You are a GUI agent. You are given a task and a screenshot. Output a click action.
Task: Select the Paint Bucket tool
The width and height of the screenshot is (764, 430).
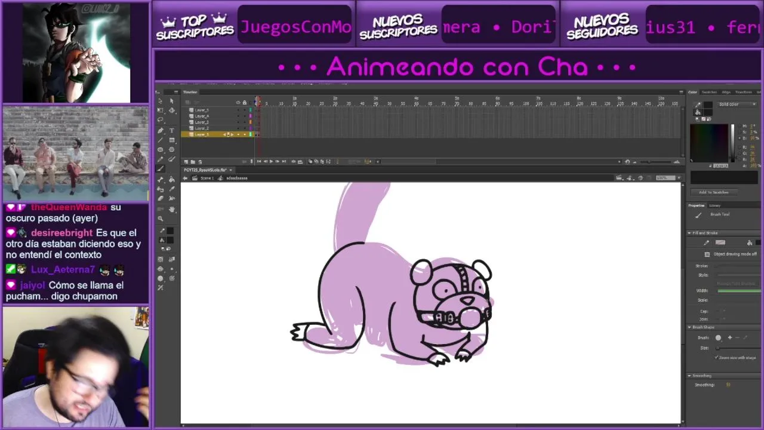pyautogui.click(x=172, y=180)
